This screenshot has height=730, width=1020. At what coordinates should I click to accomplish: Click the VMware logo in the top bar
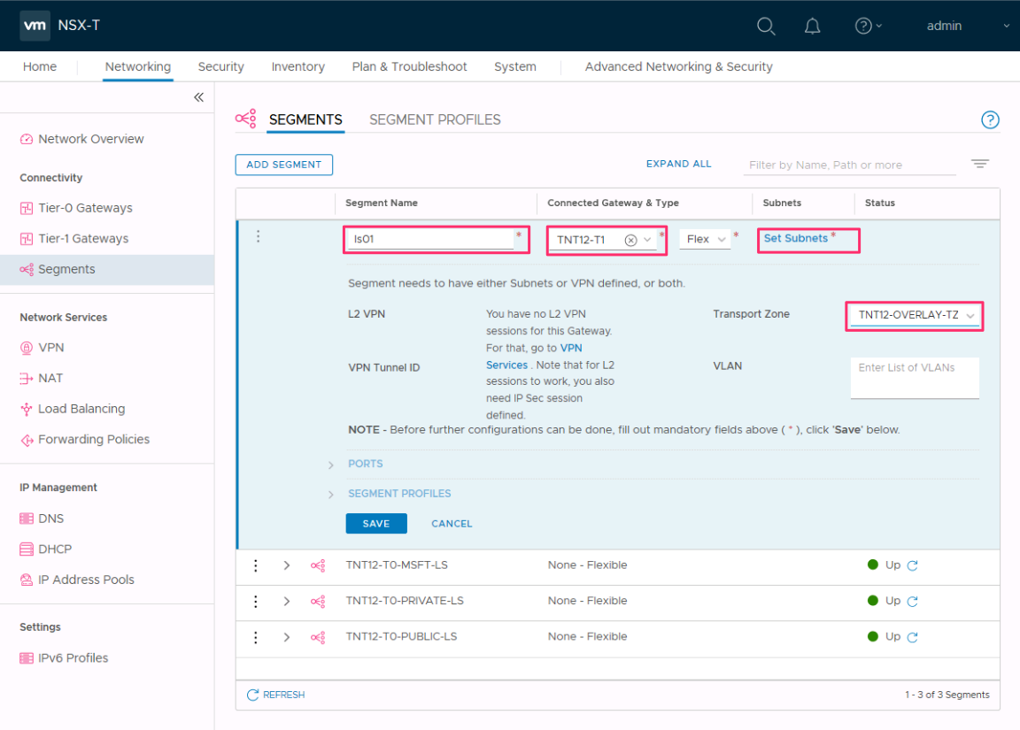[x=35, y=26]
